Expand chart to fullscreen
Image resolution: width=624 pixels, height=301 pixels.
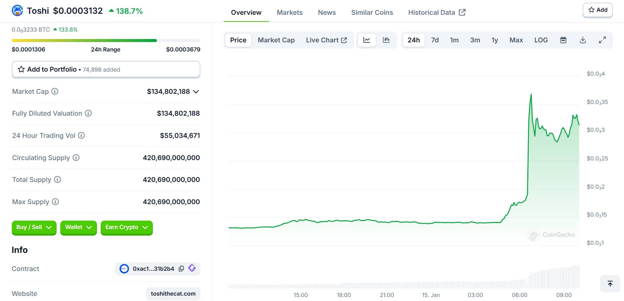(602, 40)
